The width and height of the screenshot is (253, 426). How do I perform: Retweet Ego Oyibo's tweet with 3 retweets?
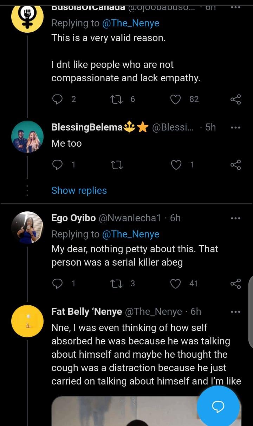(x=115, y=284)
